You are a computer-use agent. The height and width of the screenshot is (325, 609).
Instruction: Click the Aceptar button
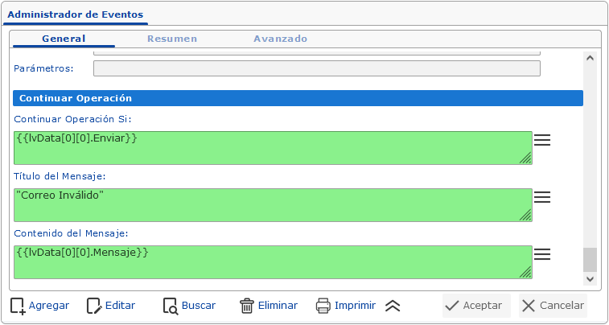[476, 306]
